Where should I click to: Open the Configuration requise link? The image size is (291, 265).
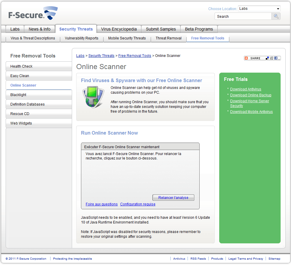pos(138,204)
